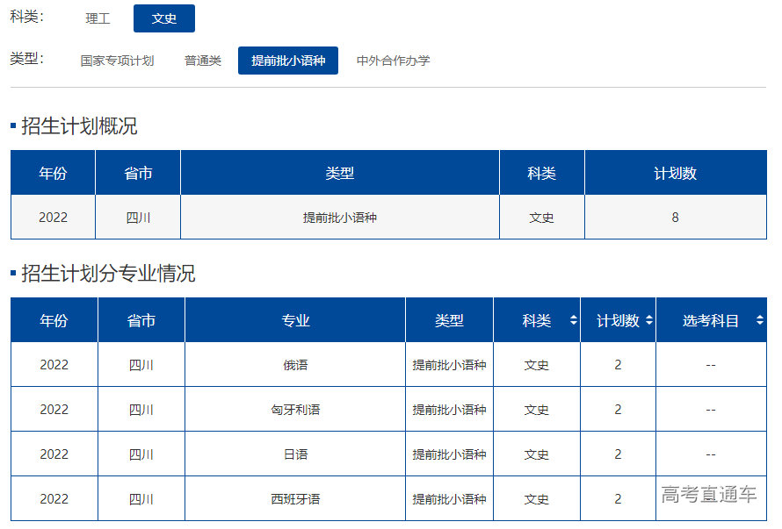Click the 专业 column header

pos(295,321)
